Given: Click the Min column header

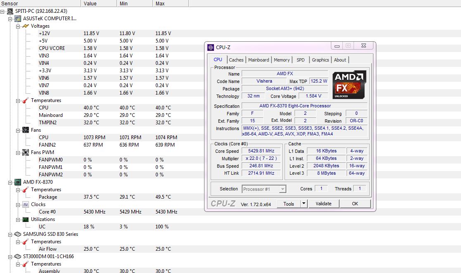Looking at the screenshot, I should pyautogui.click(x=135, y=4).
